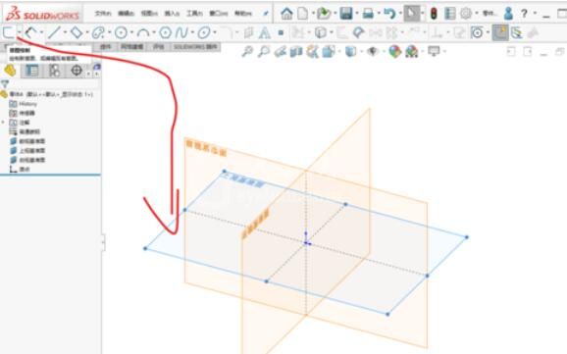The image size is (567, 354).
Task: Open Options via the gear icon
Action: [x=466, y=14]
